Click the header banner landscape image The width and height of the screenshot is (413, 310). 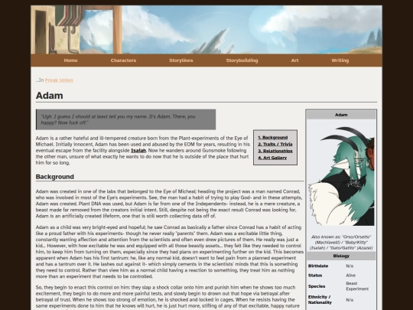point(206,30)
